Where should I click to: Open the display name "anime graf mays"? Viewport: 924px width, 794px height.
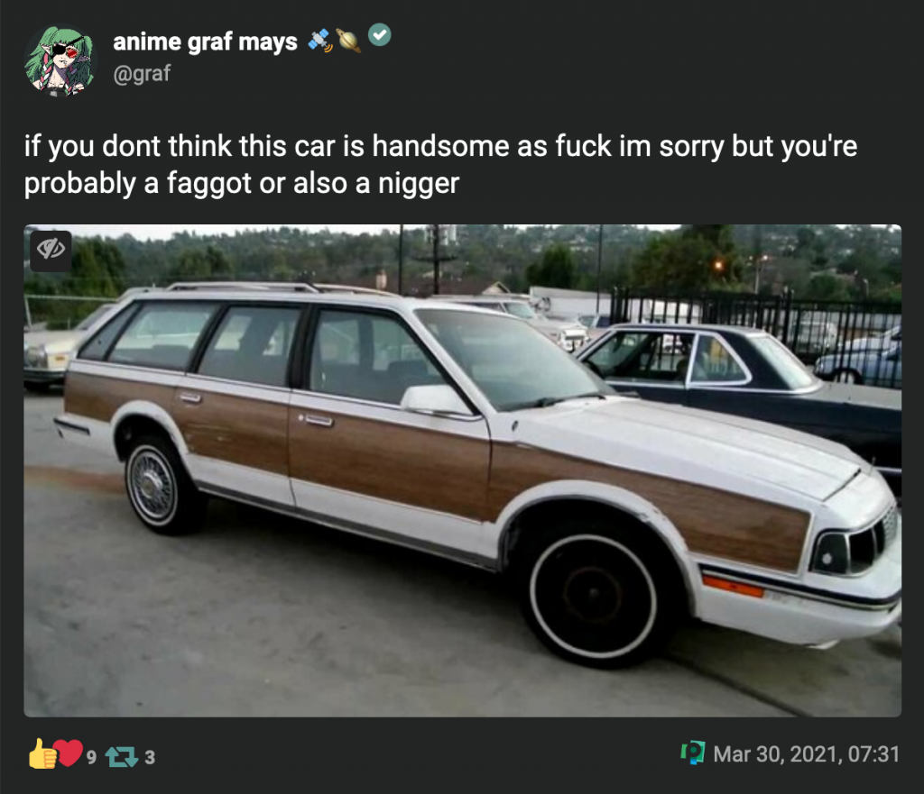pyautogui.click(x=205, y=41)
